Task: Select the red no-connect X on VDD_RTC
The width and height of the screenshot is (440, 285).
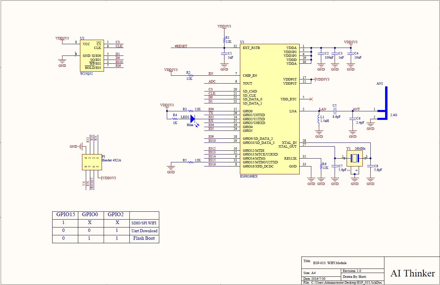Action: pos(311,99)
